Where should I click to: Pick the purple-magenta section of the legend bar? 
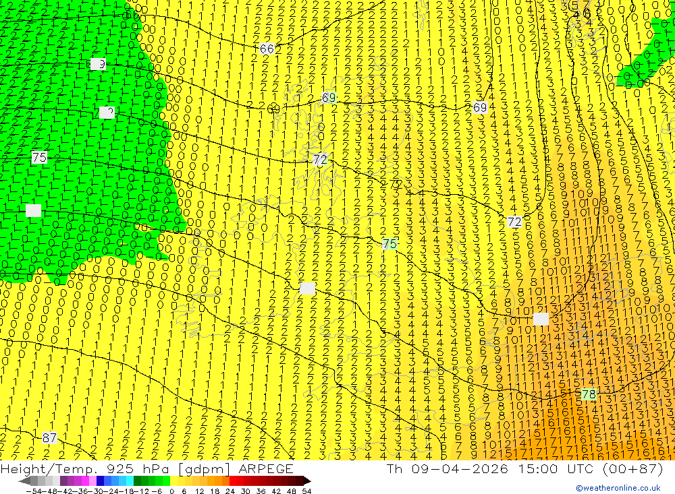point(78,481)
